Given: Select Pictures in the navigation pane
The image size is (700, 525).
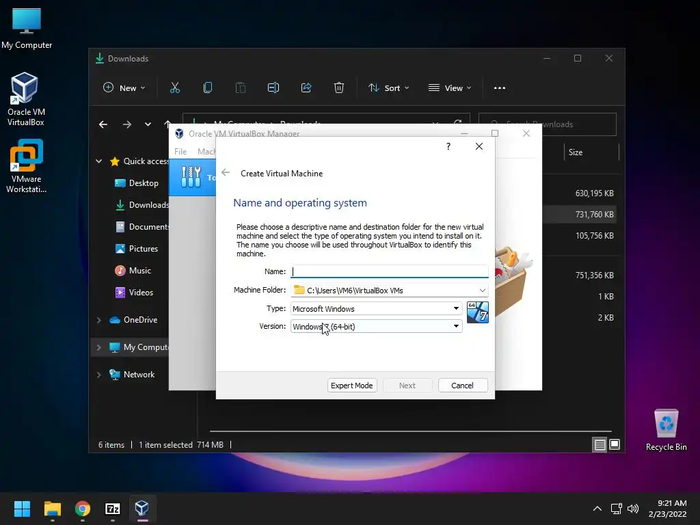Looking at the screenshot, I should [x=137, y=249].
